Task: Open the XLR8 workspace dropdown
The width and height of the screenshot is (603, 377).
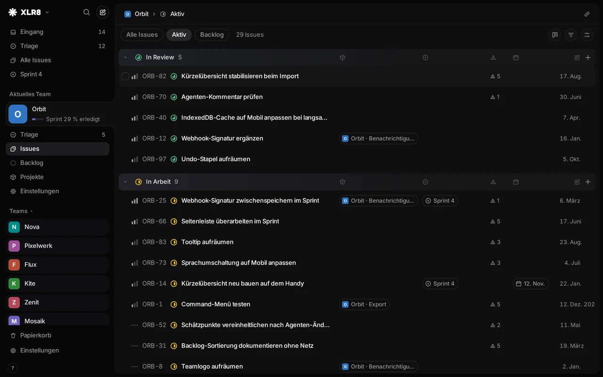Action: pos(29,12)
